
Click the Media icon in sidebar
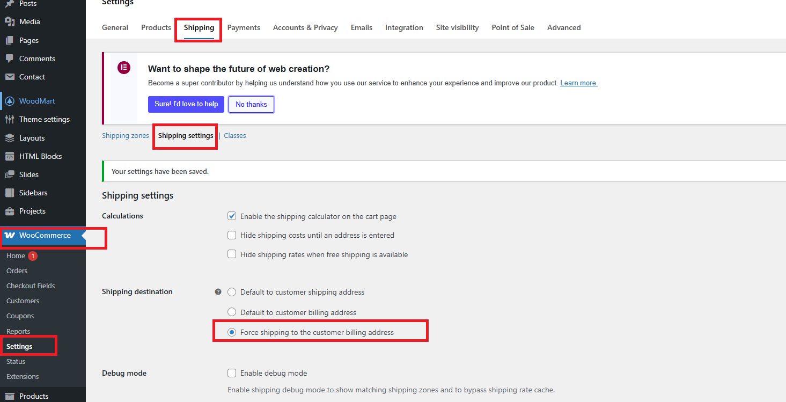(x=10, y=21)
